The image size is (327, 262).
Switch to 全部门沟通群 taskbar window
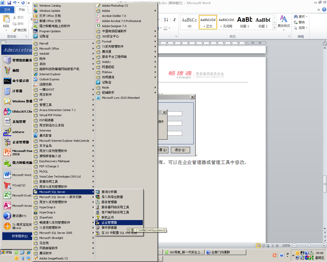[x=226, y=252]
